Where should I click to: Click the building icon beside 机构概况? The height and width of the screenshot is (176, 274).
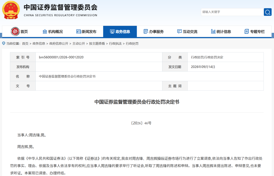pyautogui.click(x=45, y=32)
